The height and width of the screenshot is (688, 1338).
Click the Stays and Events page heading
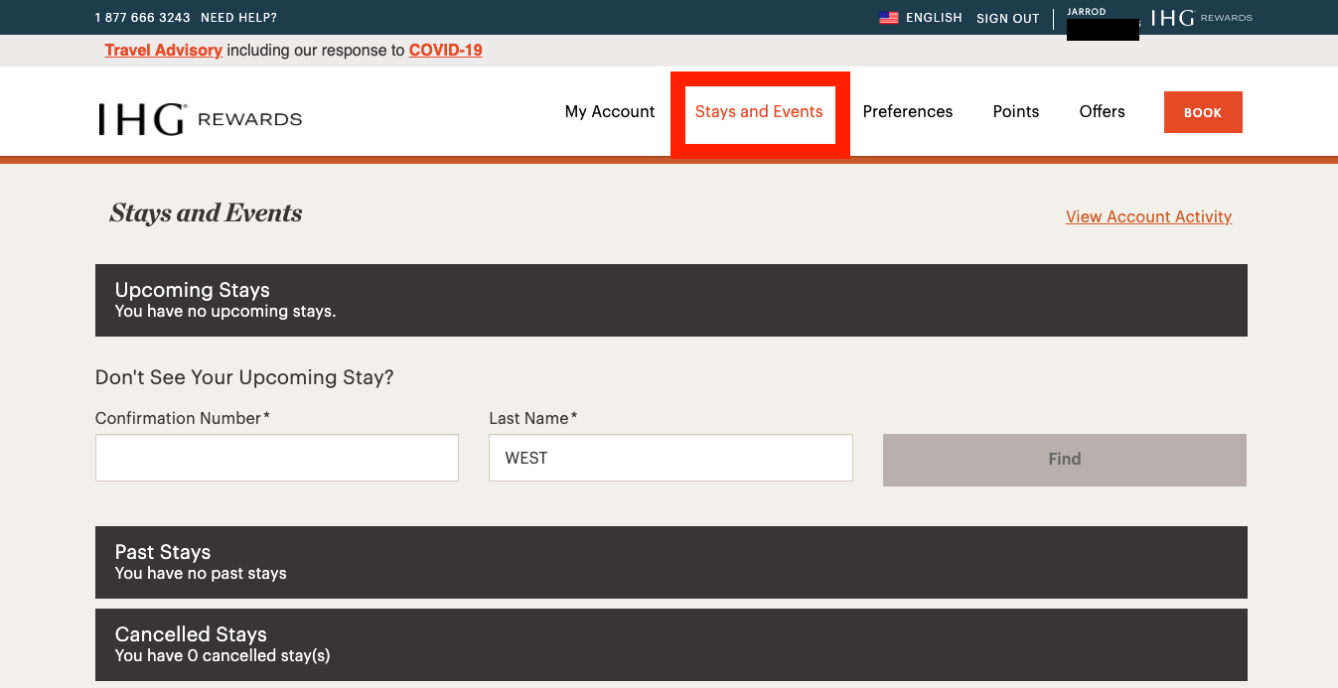click(x=206, y=213)
